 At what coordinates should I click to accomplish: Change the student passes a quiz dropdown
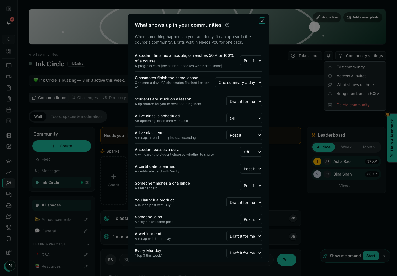click(x=251, y=152)
